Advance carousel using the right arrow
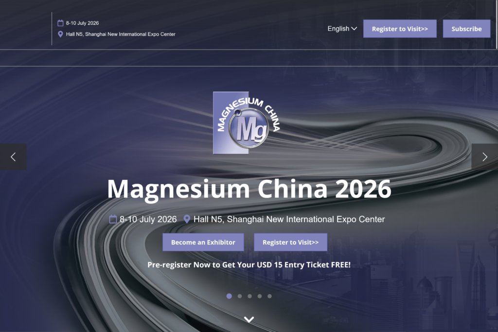Viewport: 498px width, 332px height. pos(484,157)
